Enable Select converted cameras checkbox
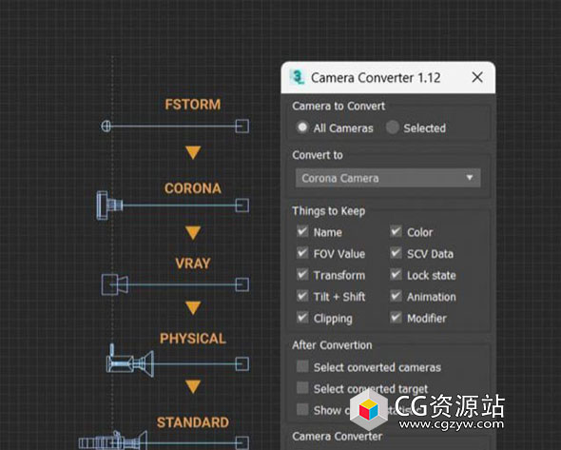Image resolution: width=561 pixels, height=450 pixels. click(302, 366)
